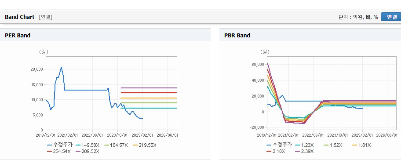Screen dimensions: 401x160
Task: Click the 2022/06/01 x-axis label in PER chart
Action: click(92, 135)
